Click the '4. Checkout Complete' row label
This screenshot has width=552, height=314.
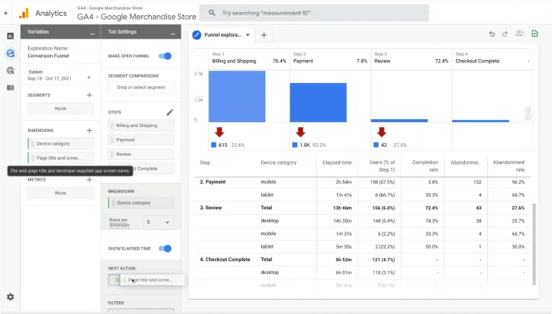pyautogui.click(x=225, y=260)
